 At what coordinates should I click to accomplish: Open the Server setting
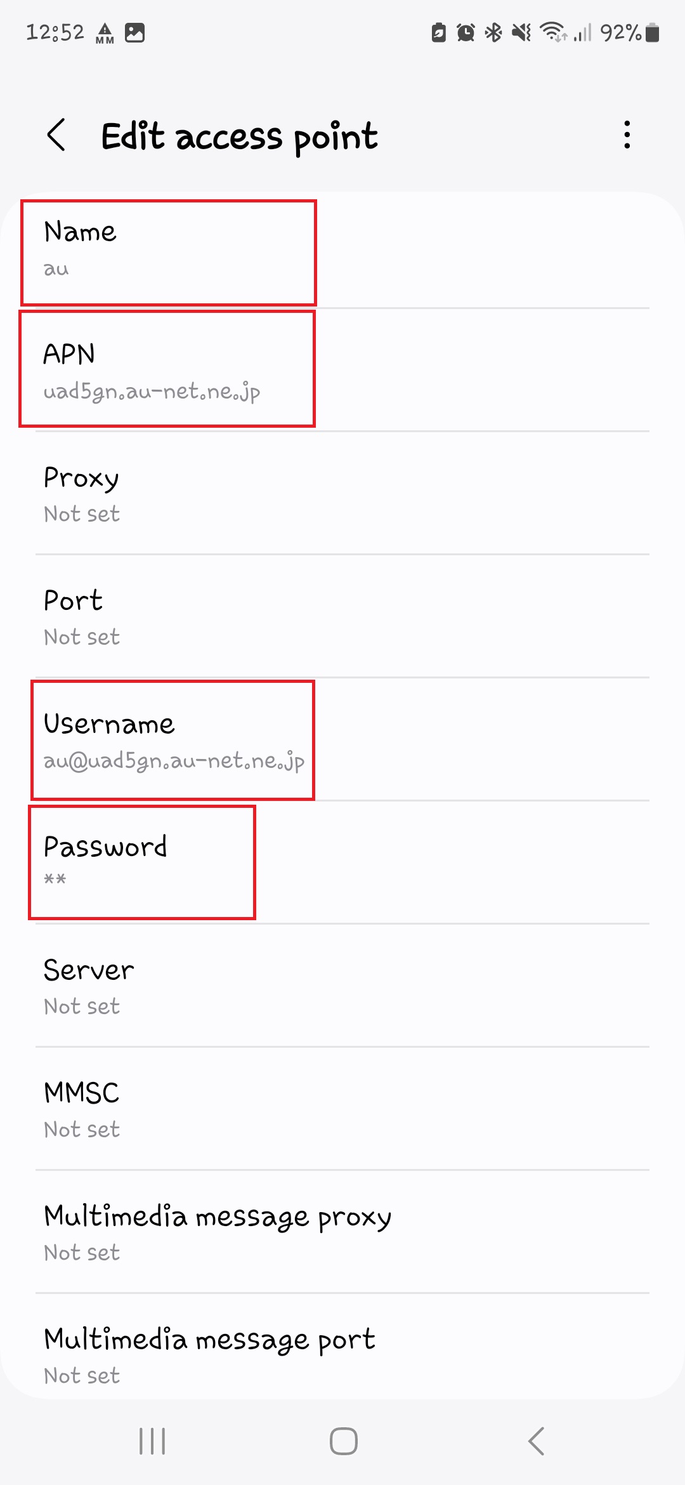[342, 986]
